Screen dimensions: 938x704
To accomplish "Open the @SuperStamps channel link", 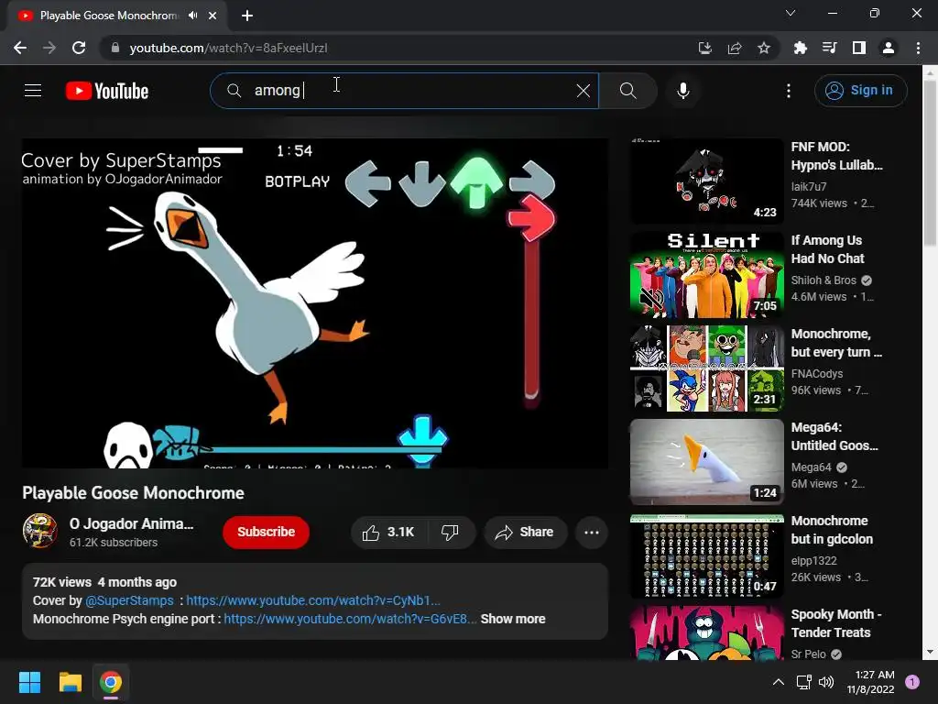I will pyautogui.click(x=129, y=600).
